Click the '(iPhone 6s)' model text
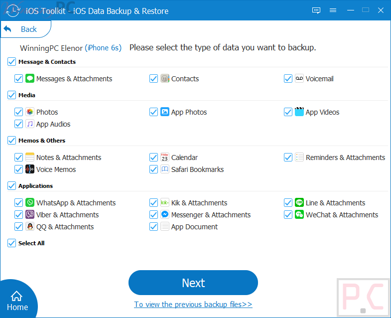Viewport: 391px width, 318px height. click(103, 48)
